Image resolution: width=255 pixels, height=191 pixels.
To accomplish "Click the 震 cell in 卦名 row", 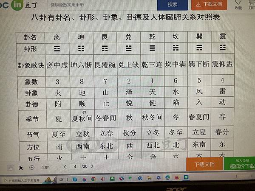I will [x=223, y=37].
